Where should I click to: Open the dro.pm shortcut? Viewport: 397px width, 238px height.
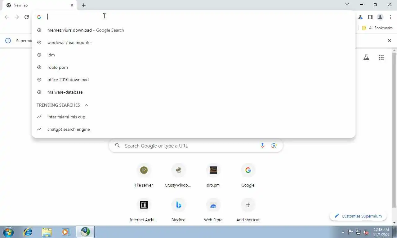tap(213, 176)
